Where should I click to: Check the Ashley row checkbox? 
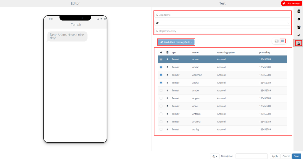[161, 130]
